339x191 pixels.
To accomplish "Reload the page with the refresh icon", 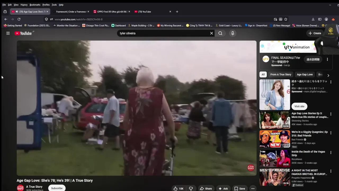I will [x=19, y=19].
